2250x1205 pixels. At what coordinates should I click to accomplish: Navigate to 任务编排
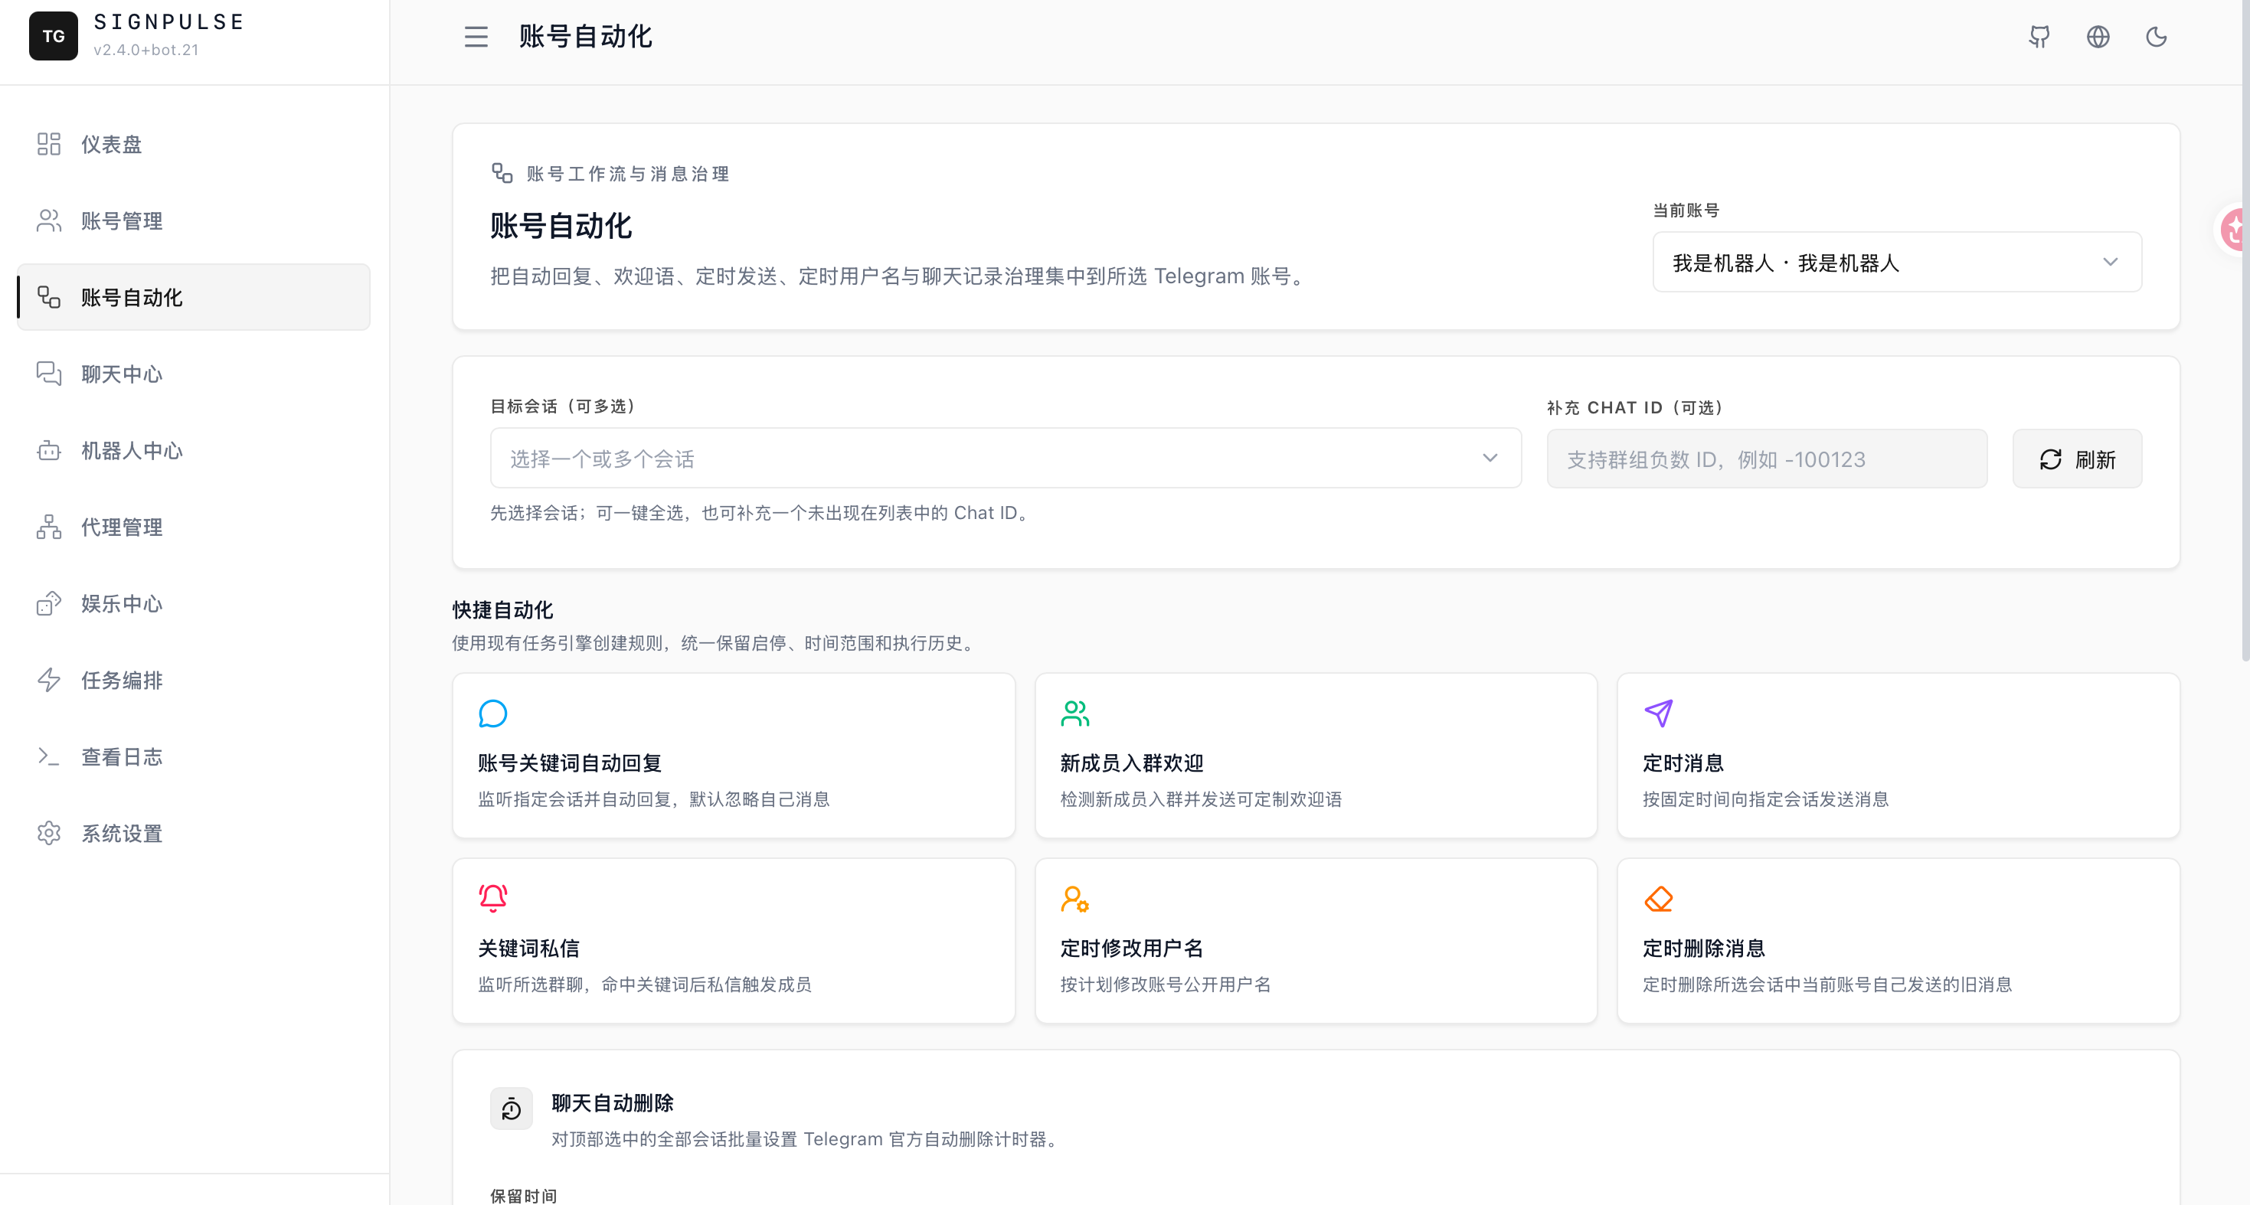pyautogui.click(x=193, y=681)
